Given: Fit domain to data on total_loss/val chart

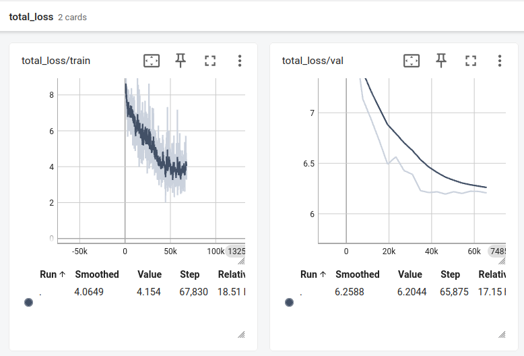Looking at the screenshot, I should tap(412, 61).
